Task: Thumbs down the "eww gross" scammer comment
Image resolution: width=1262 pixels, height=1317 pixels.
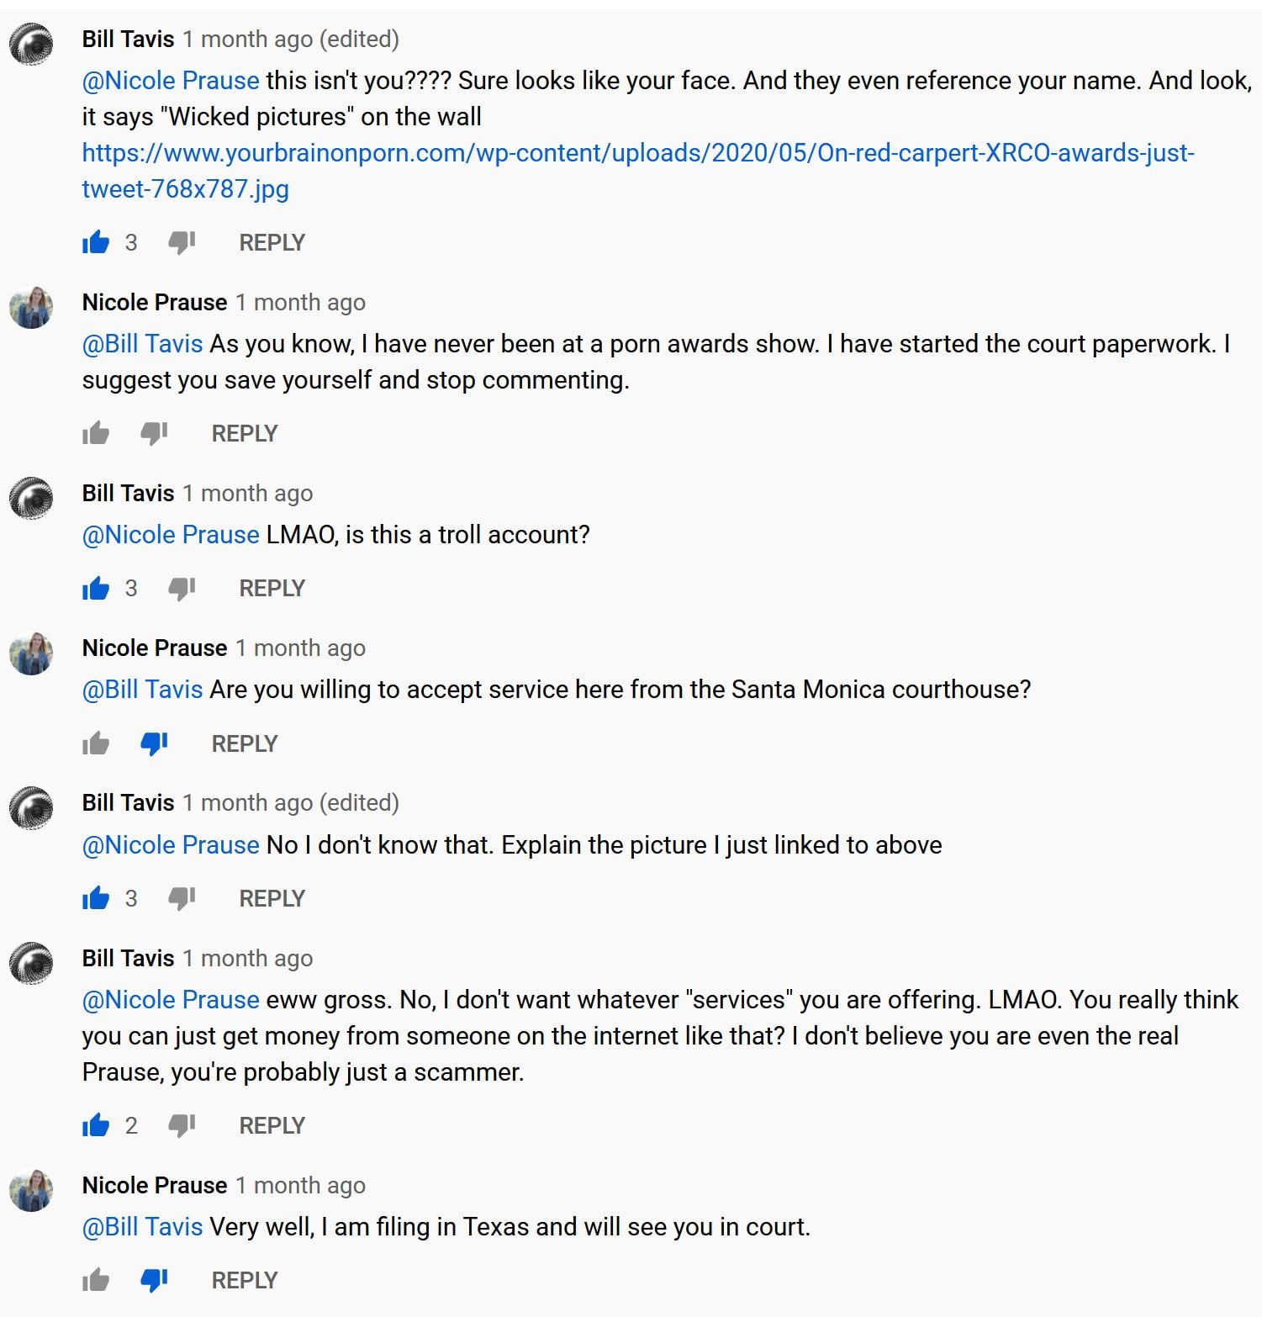Action: click(182, 1126)
